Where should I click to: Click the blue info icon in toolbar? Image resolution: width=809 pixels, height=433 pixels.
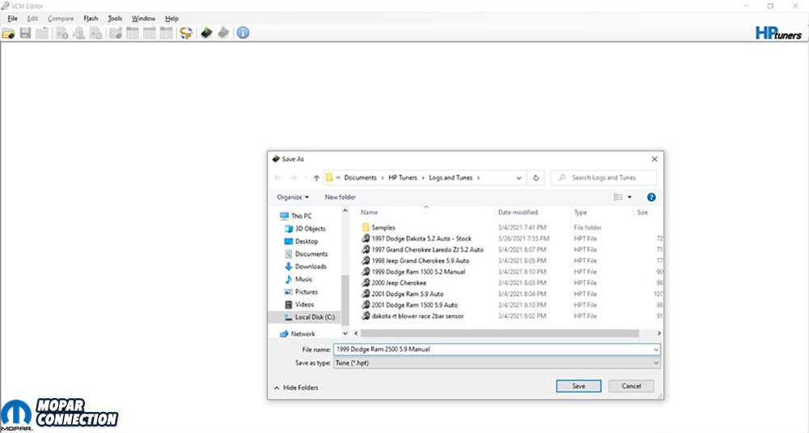click(x=243, y=33)
